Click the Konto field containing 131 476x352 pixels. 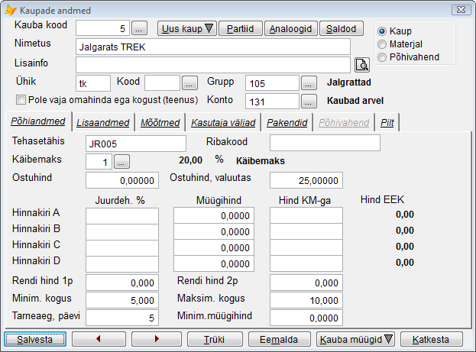click(272, 102)
